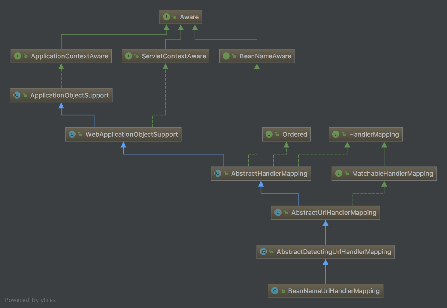Screen dimensions: 447x308
Task: Select the WebApplicationObjectSupport label
Action: [x=132, y=134]
